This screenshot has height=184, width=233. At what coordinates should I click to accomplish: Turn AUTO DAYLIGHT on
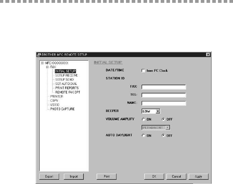(x=144, y=136)
